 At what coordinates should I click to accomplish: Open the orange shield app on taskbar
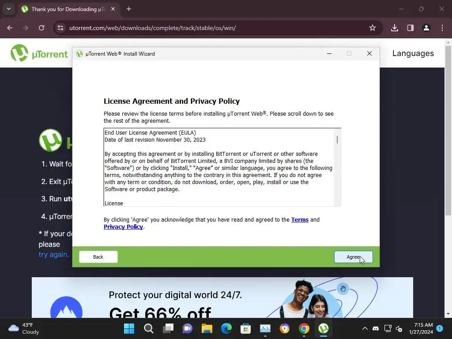coord(285,328)
